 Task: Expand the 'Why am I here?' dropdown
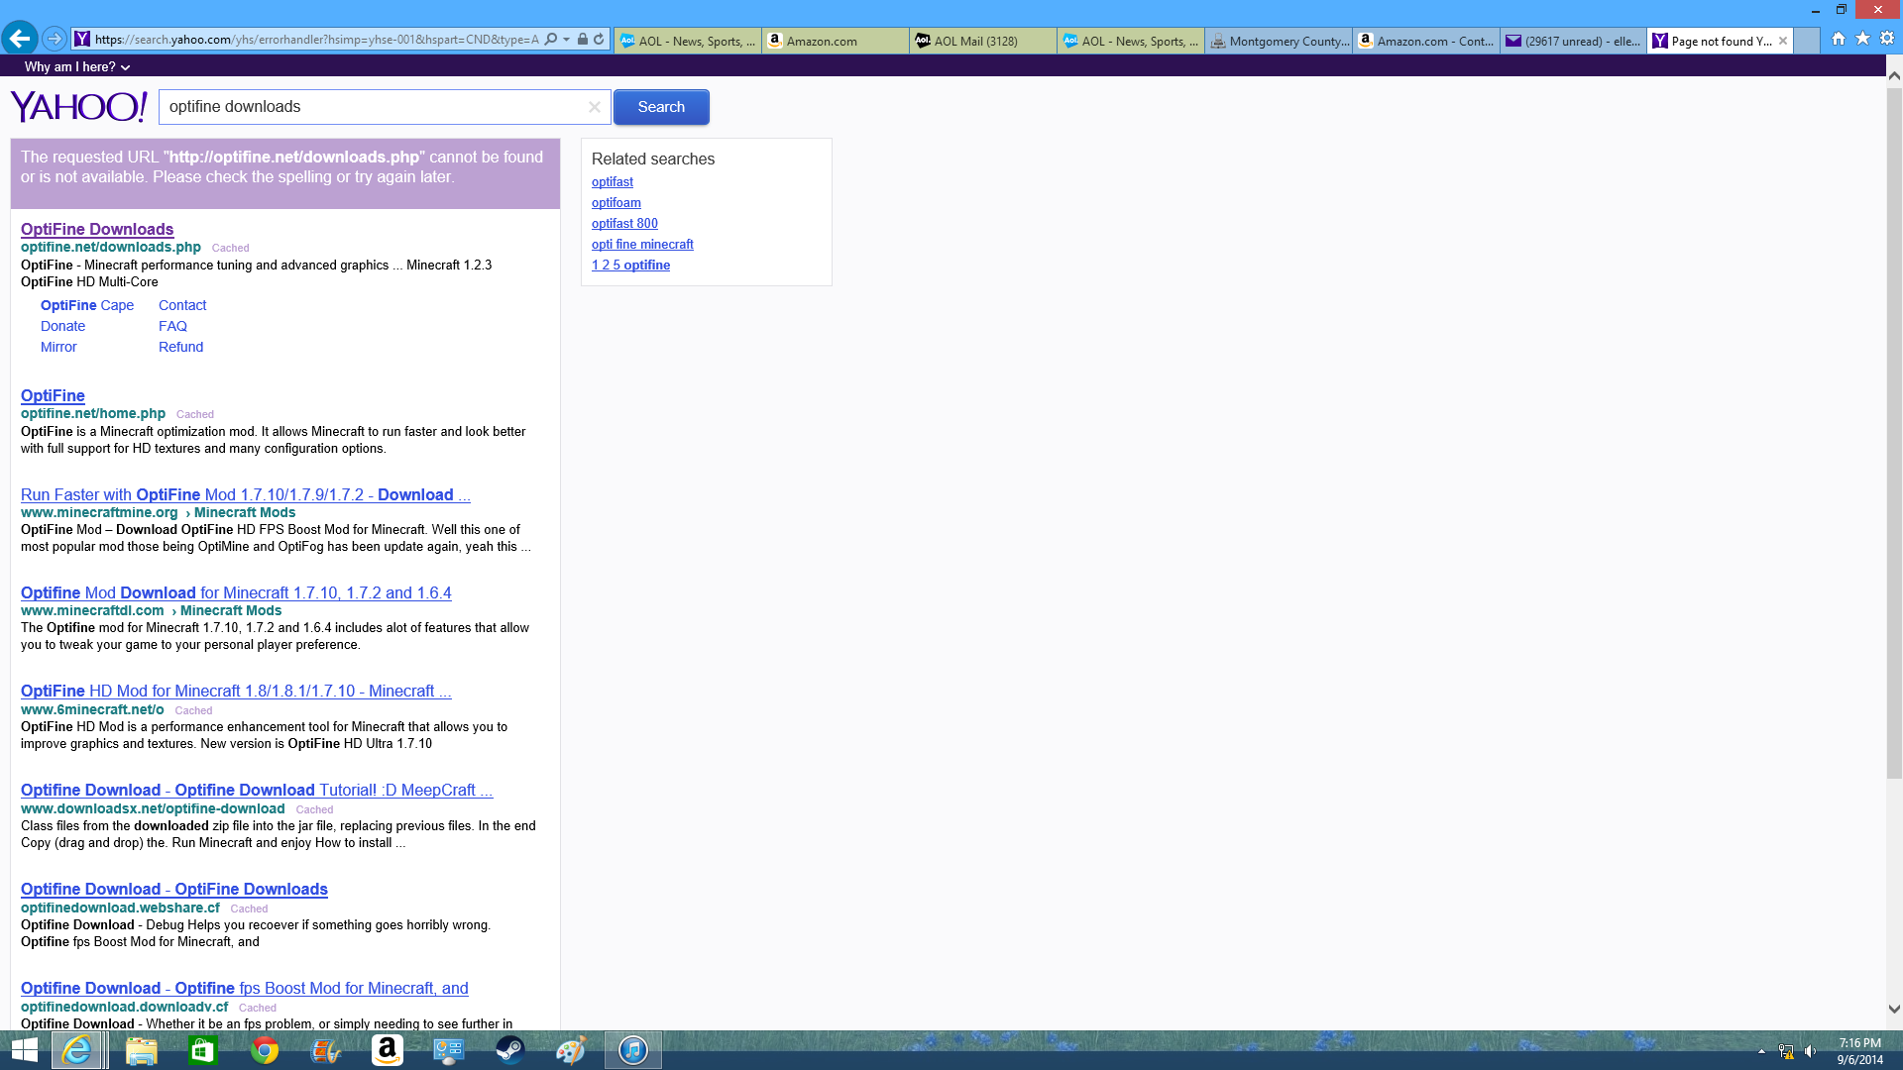(x=77, y=66)
